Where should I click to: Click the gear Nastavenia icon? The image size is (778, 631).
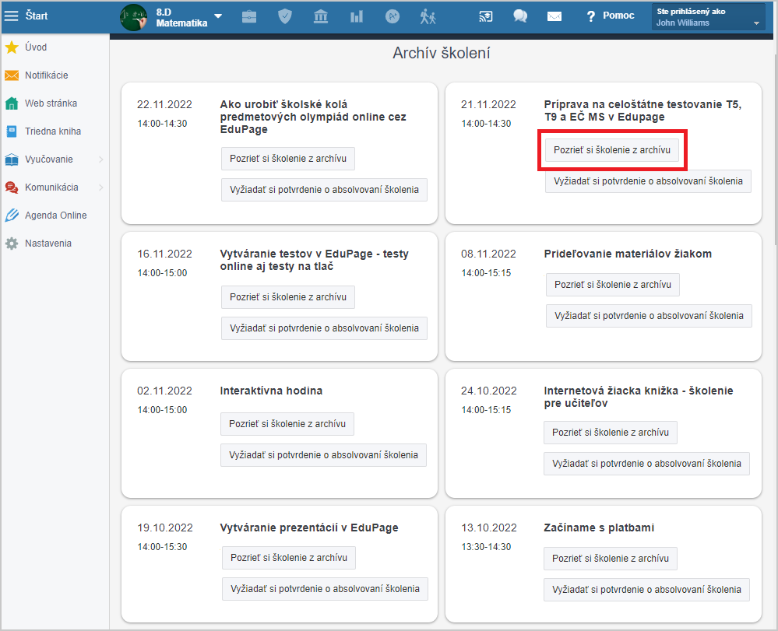pyautogui.click(x=12, y=244)
